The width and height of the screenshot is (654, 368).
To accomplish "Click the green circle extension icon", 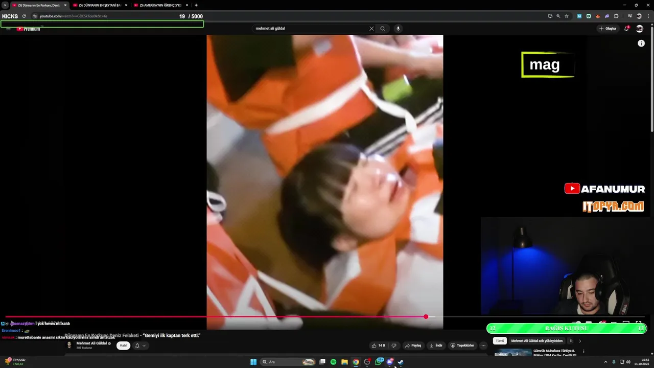I will tap(589, 16).
